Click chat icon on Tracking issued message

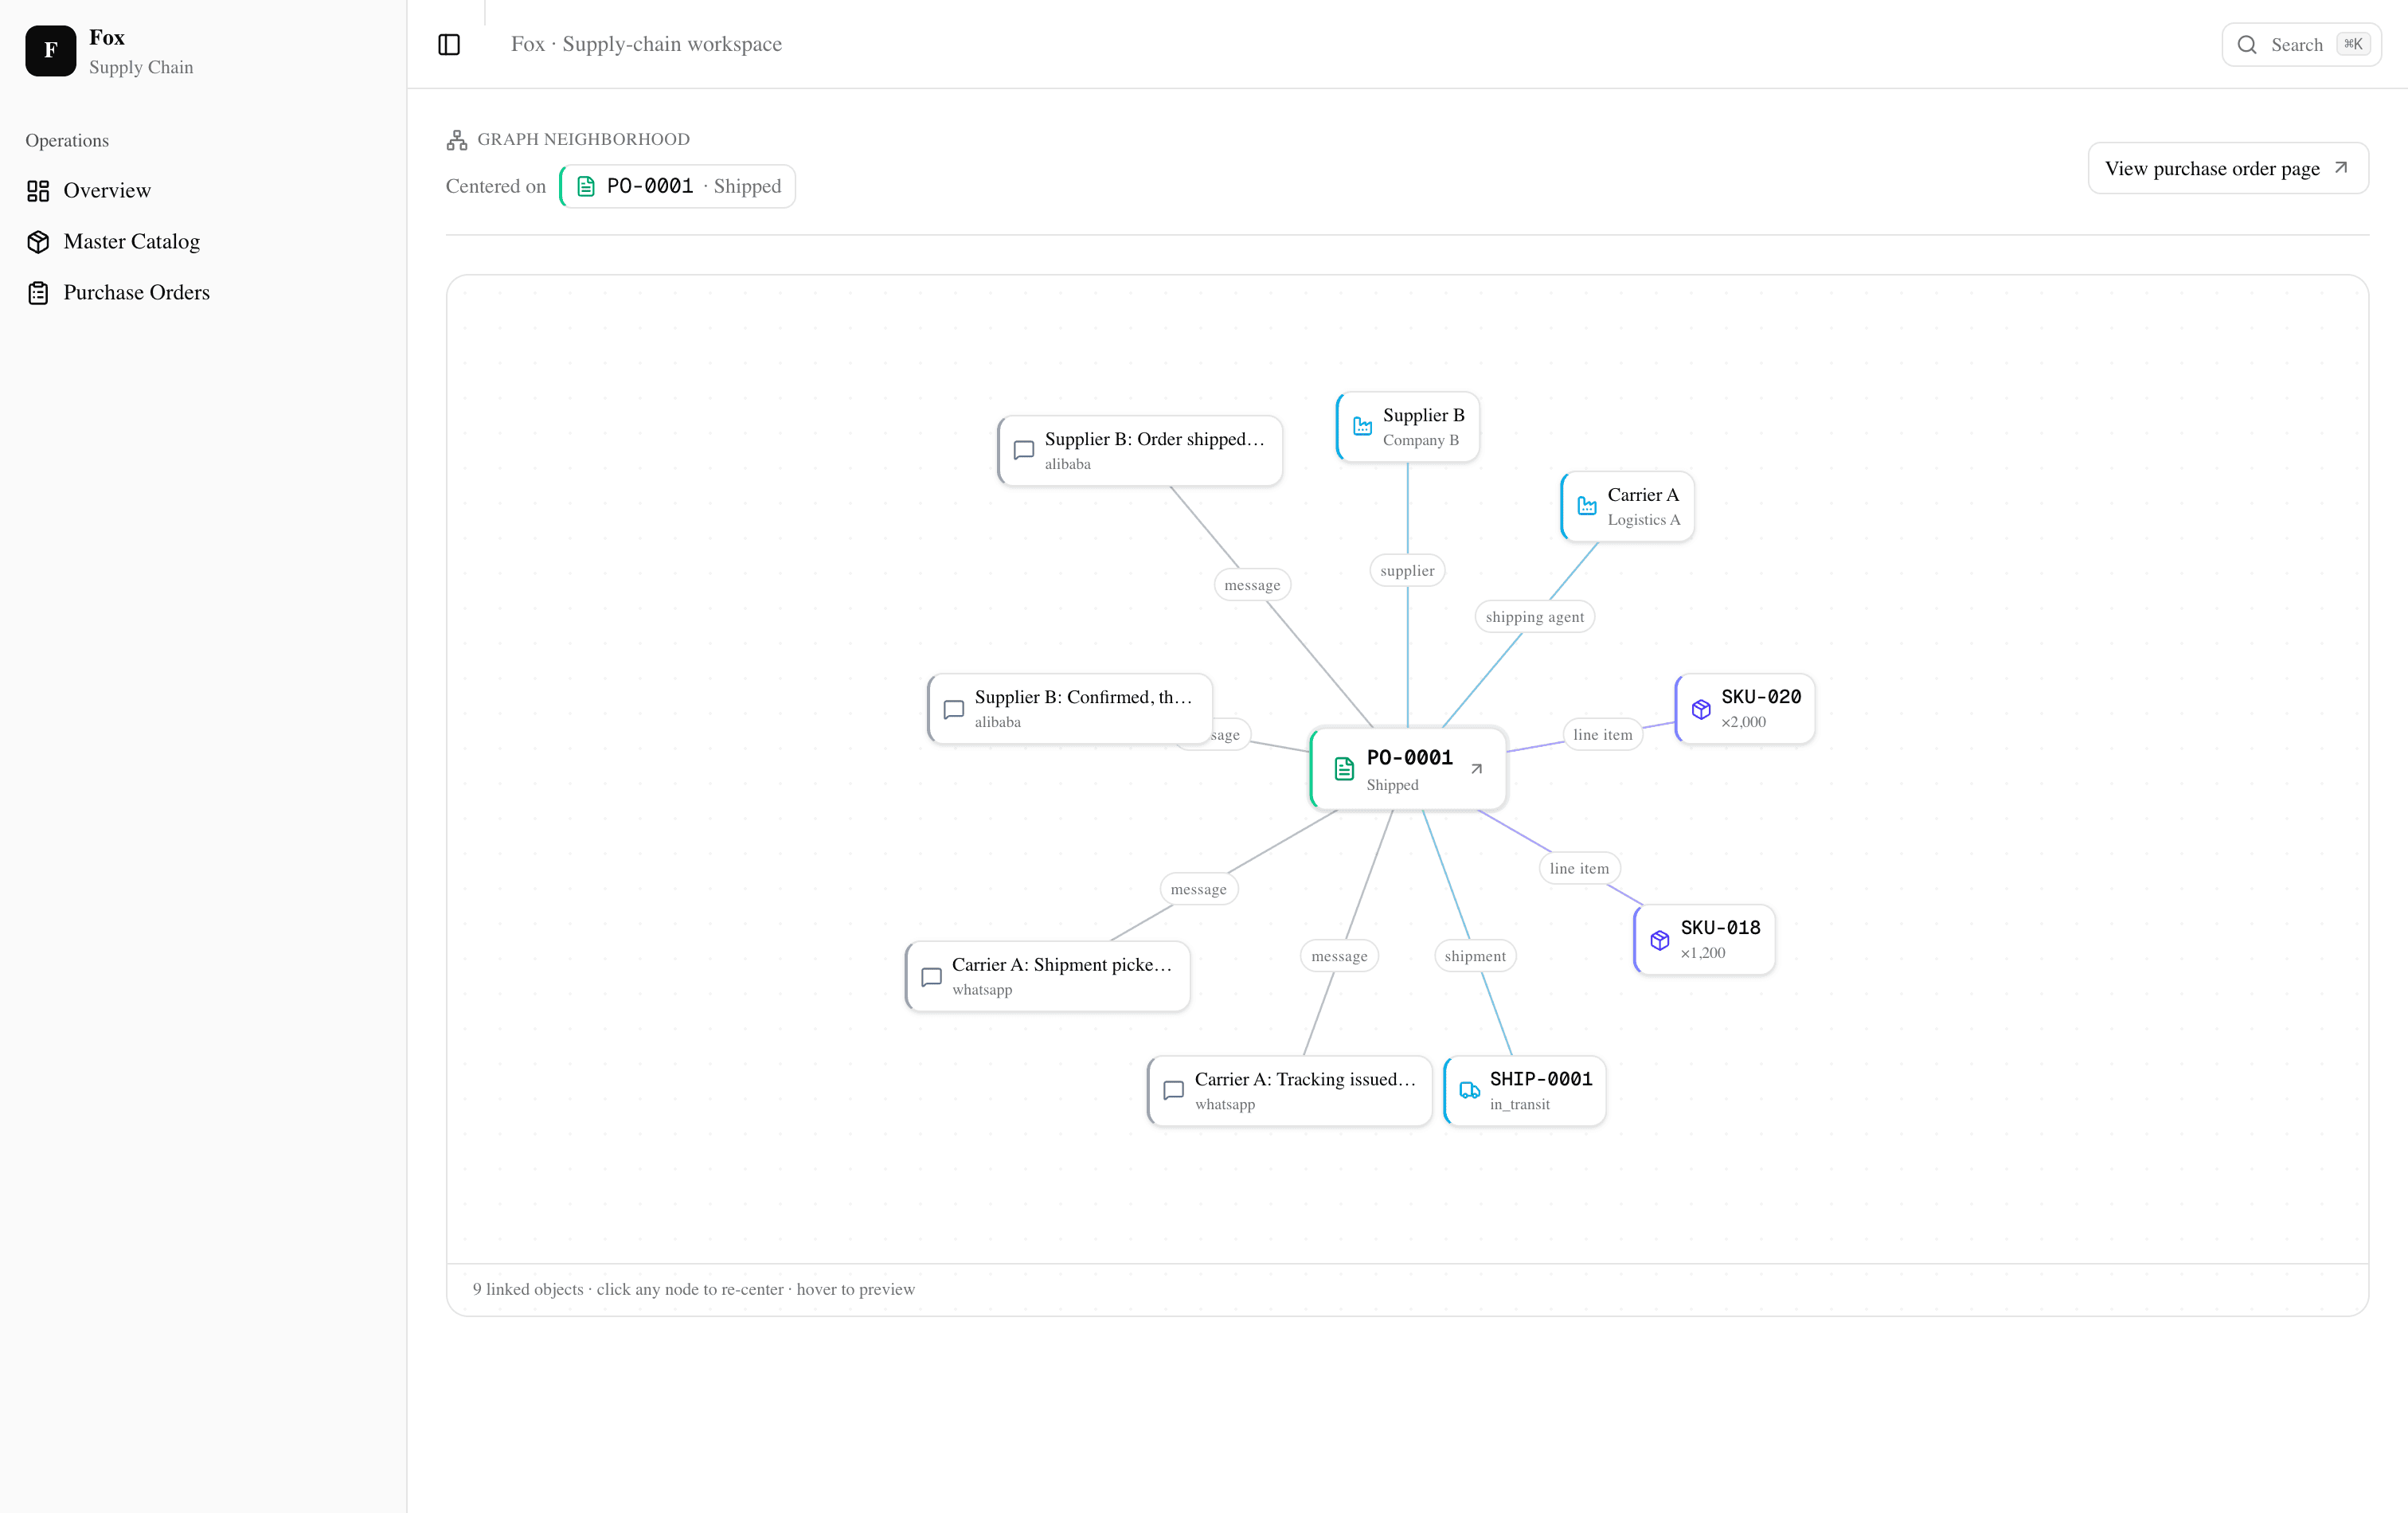pos(1174,1090)
